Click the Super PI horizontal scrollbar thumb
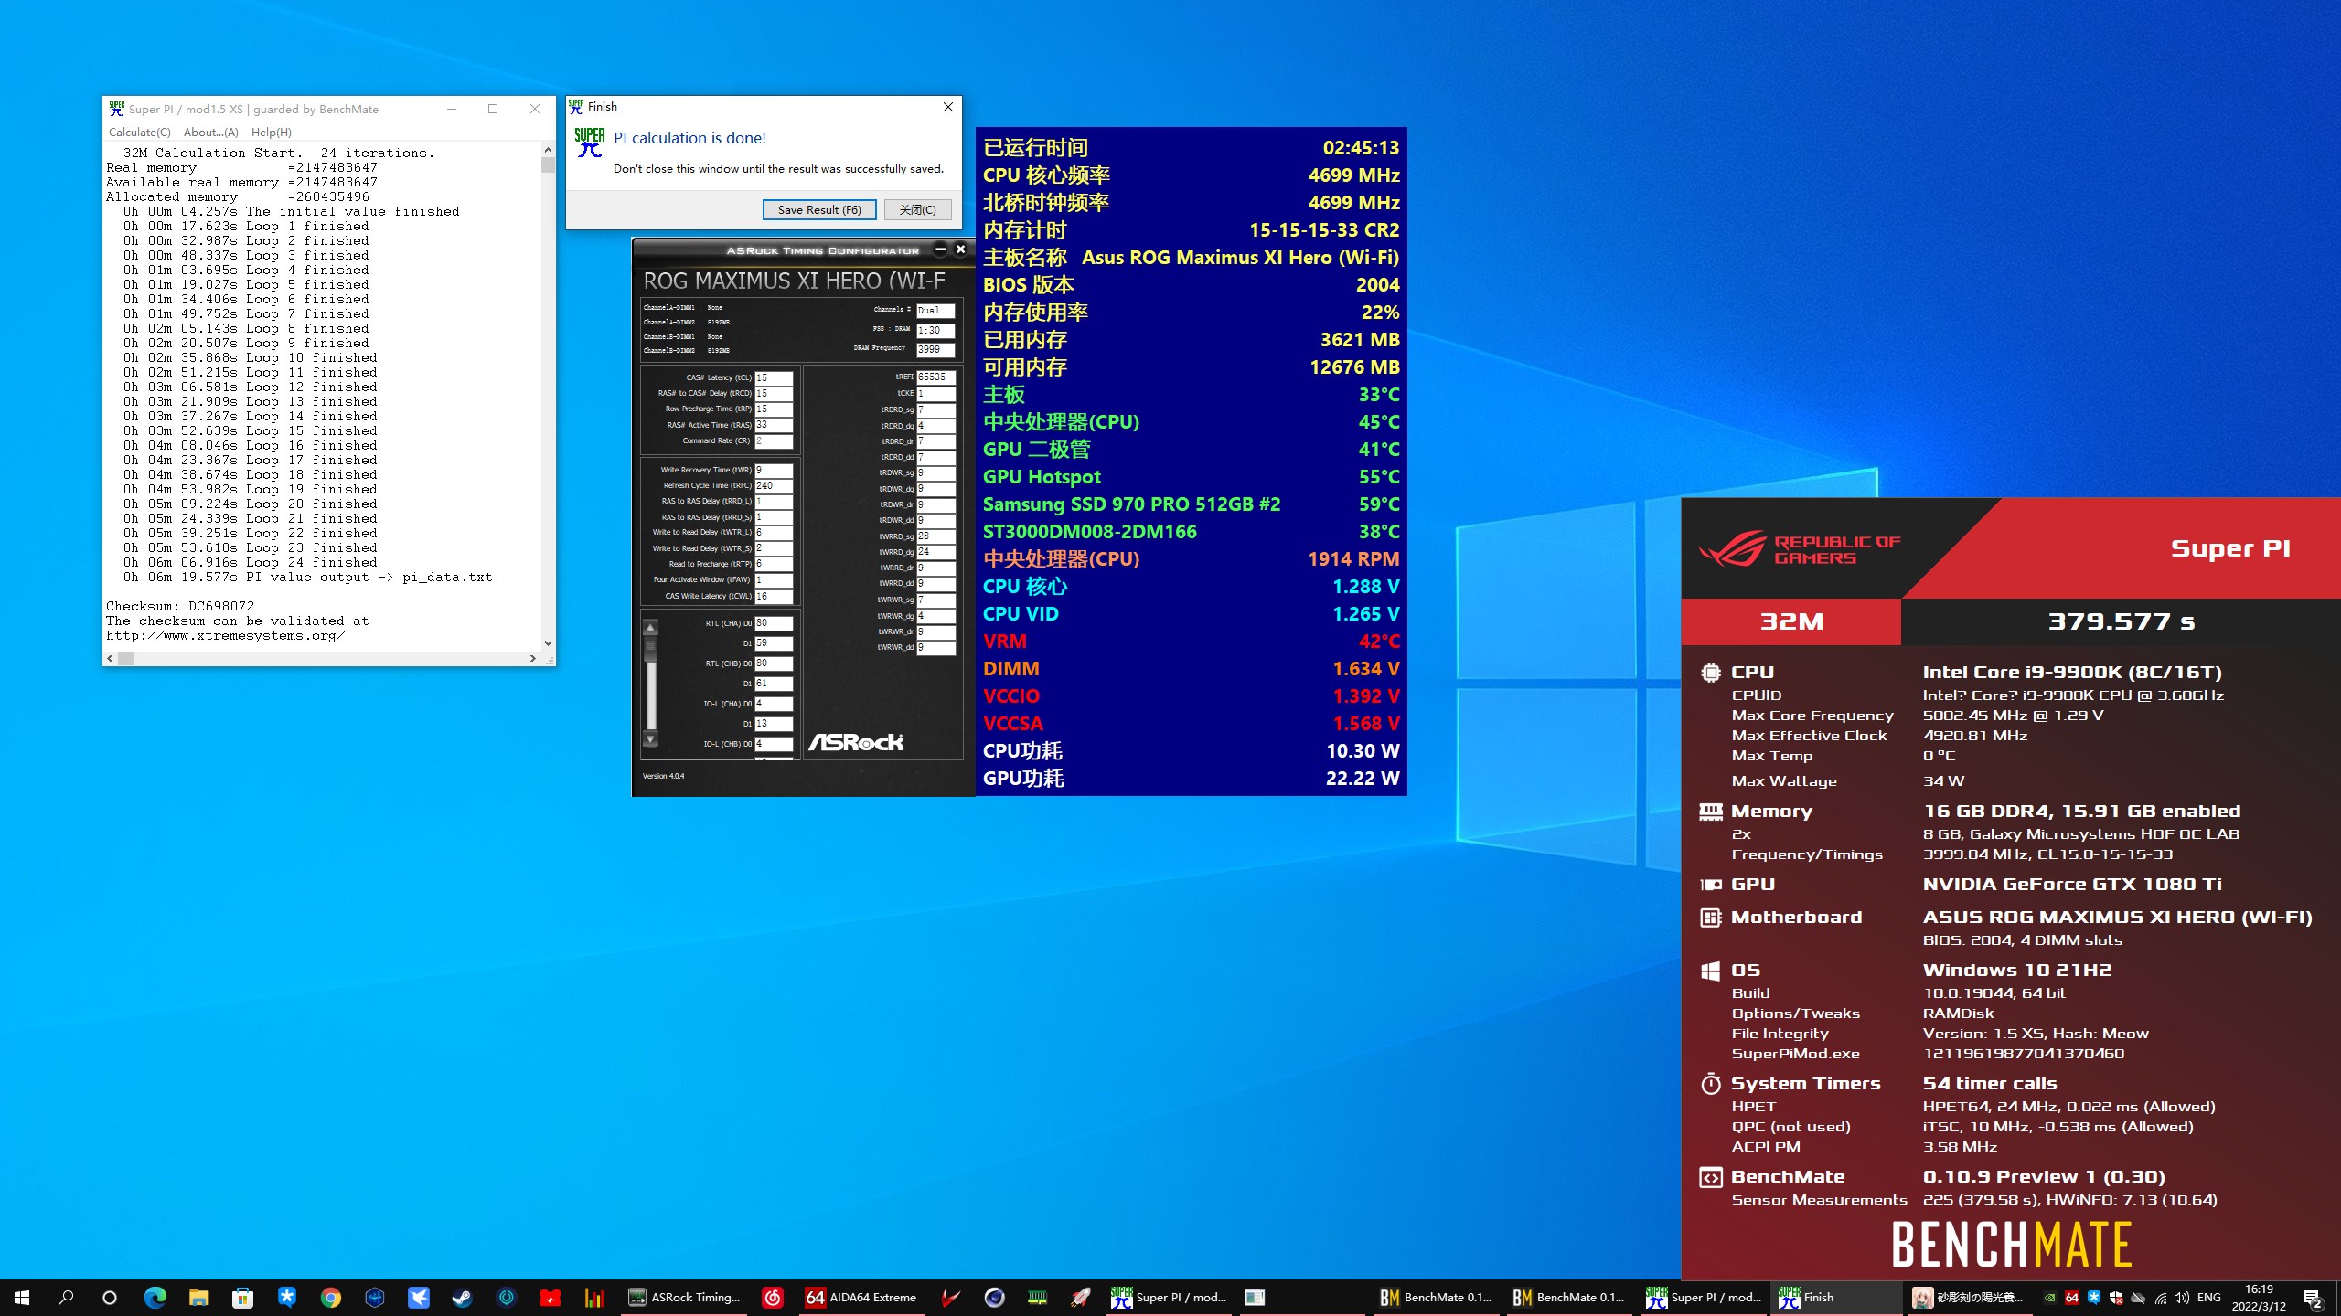The image size is (2341, 1316). (126, 658)
